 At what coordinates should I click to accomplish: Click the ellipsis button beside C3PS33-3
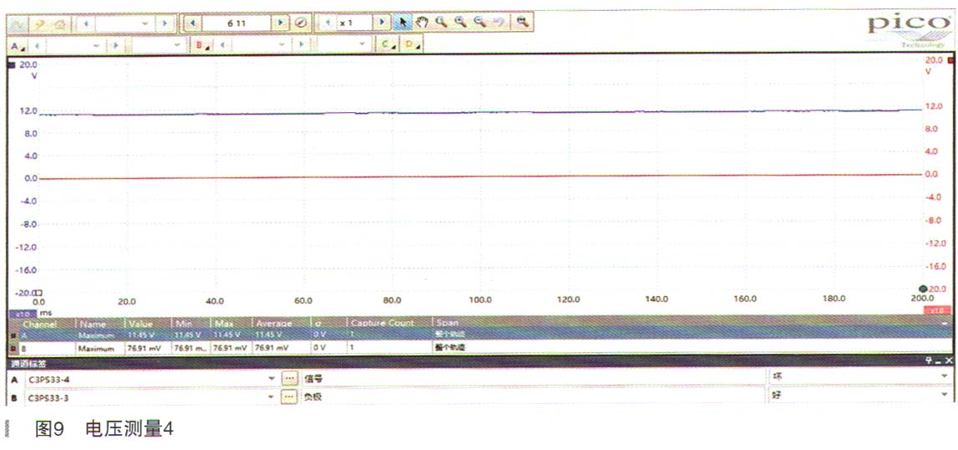click(288, 397)
